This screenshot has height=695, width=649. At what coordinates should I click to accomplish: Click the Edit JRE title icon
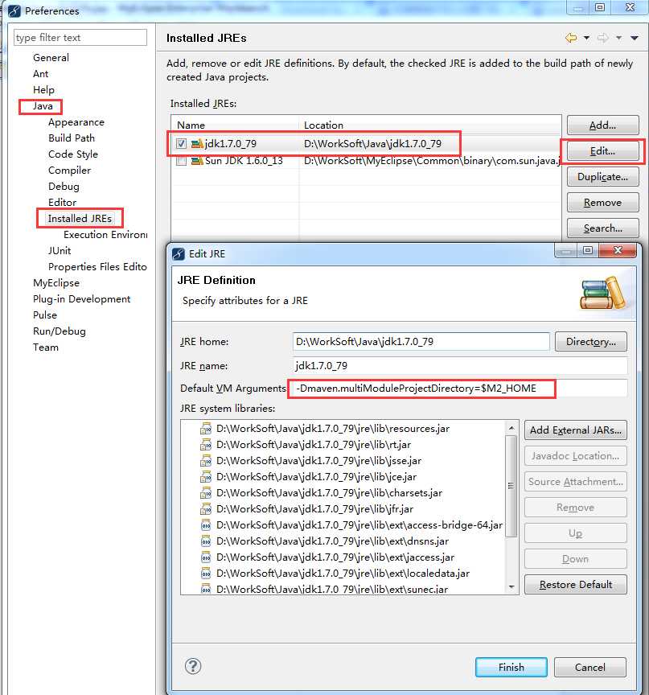[x=178, y=254]
